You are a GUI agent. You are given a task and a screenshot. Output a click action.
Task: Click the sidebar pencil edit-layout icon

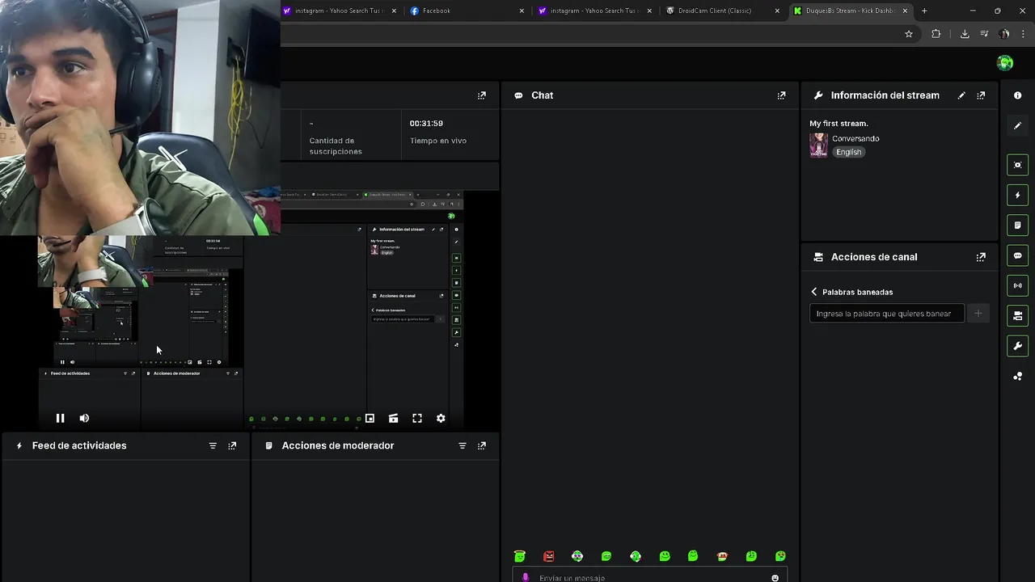1017,125
